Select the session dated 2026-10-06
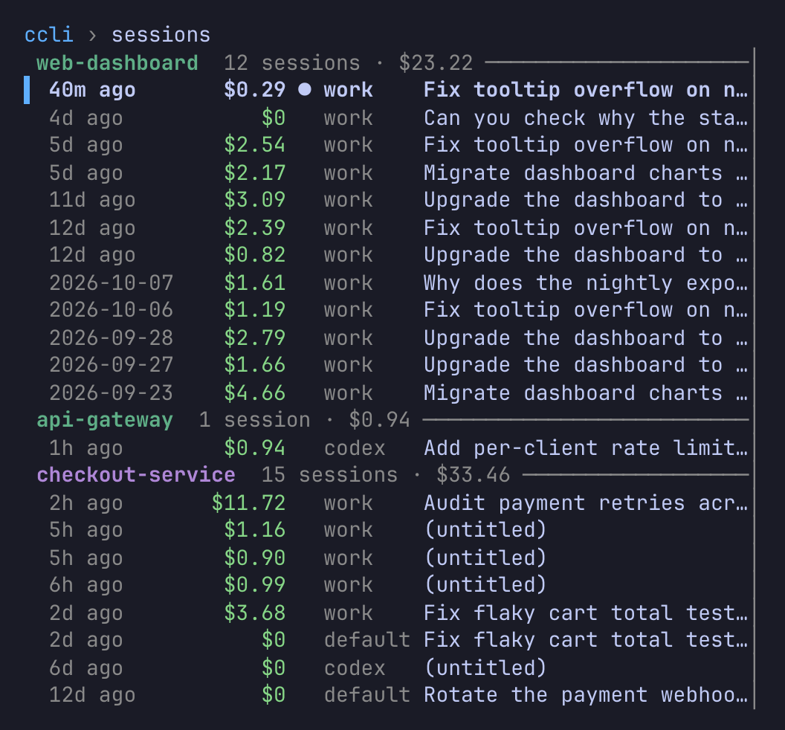 click(x=386, y=310)
